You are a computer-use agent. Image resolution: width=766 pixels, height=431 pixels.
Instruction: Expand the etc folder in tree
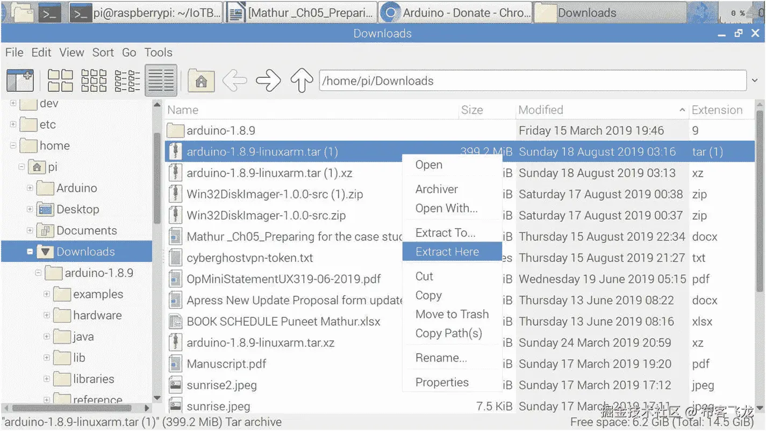pyautogui.click(x=13, y=125)
